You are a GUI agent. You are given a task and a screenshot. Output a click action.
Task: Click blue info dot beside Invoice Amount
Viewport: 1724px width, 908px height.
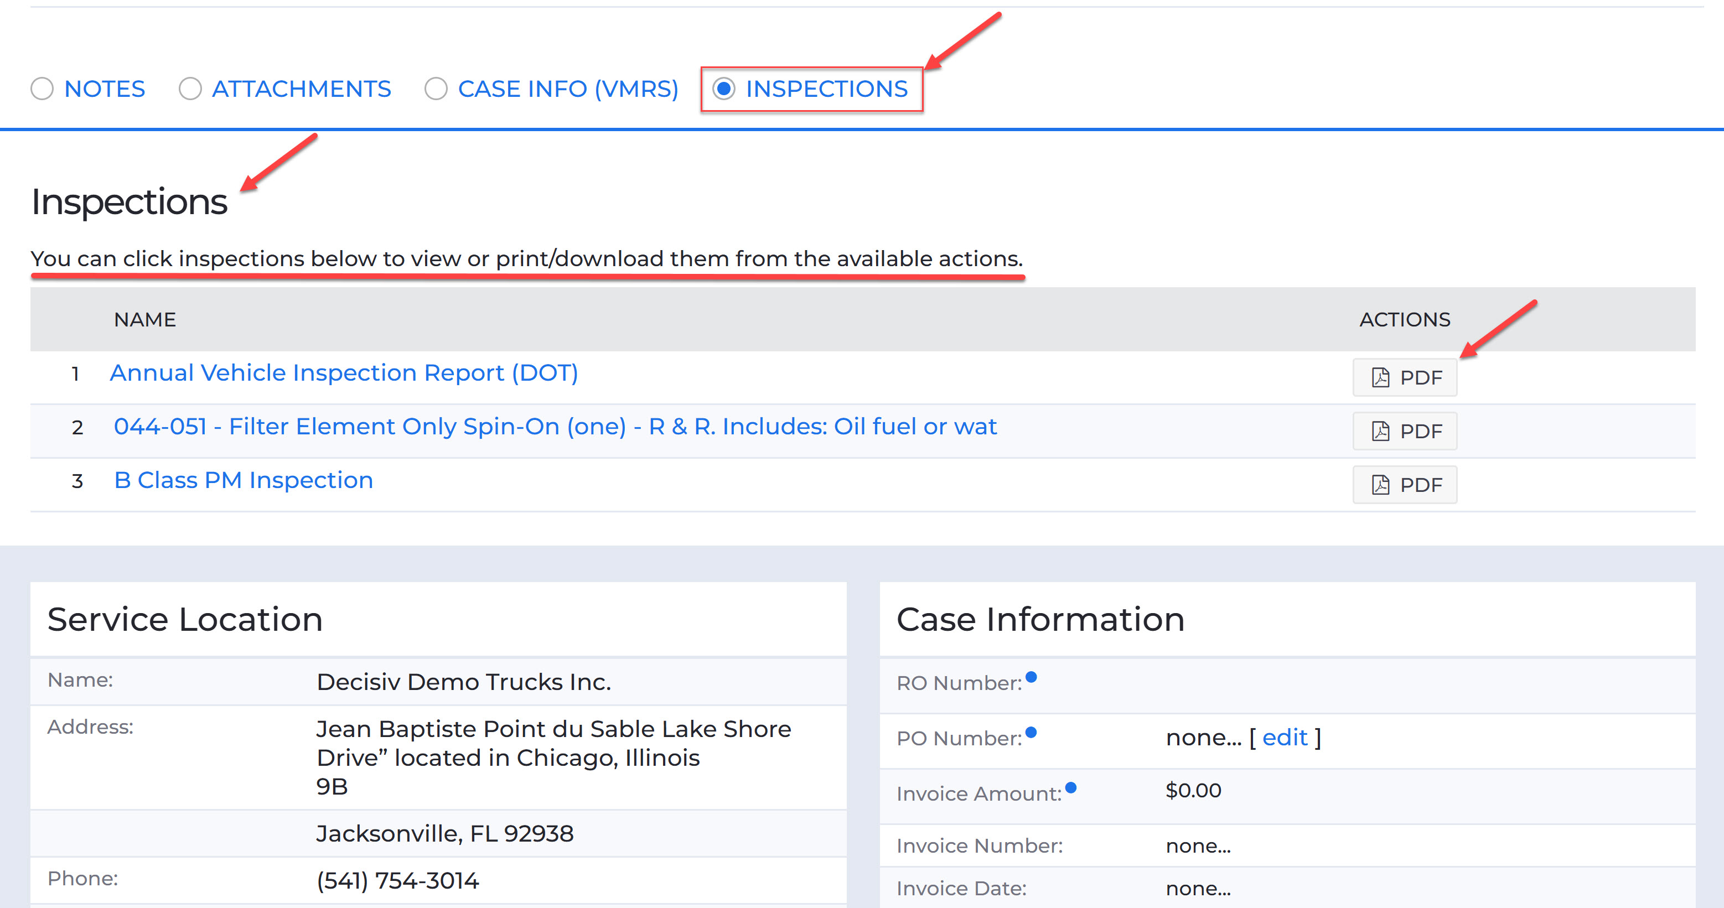point(1071,787)
